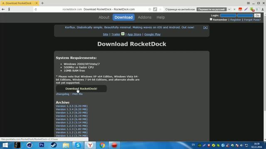Open Steam from the taskbar
Screen dimensions: 266x149
click(x=54, y=145)
